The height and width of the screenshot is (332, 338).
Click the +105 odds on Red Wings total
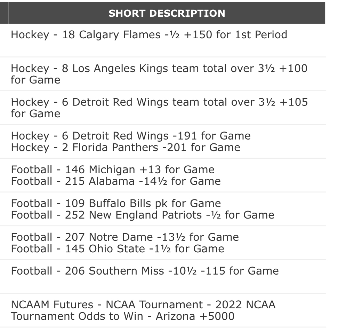click(x=293, y=102)
